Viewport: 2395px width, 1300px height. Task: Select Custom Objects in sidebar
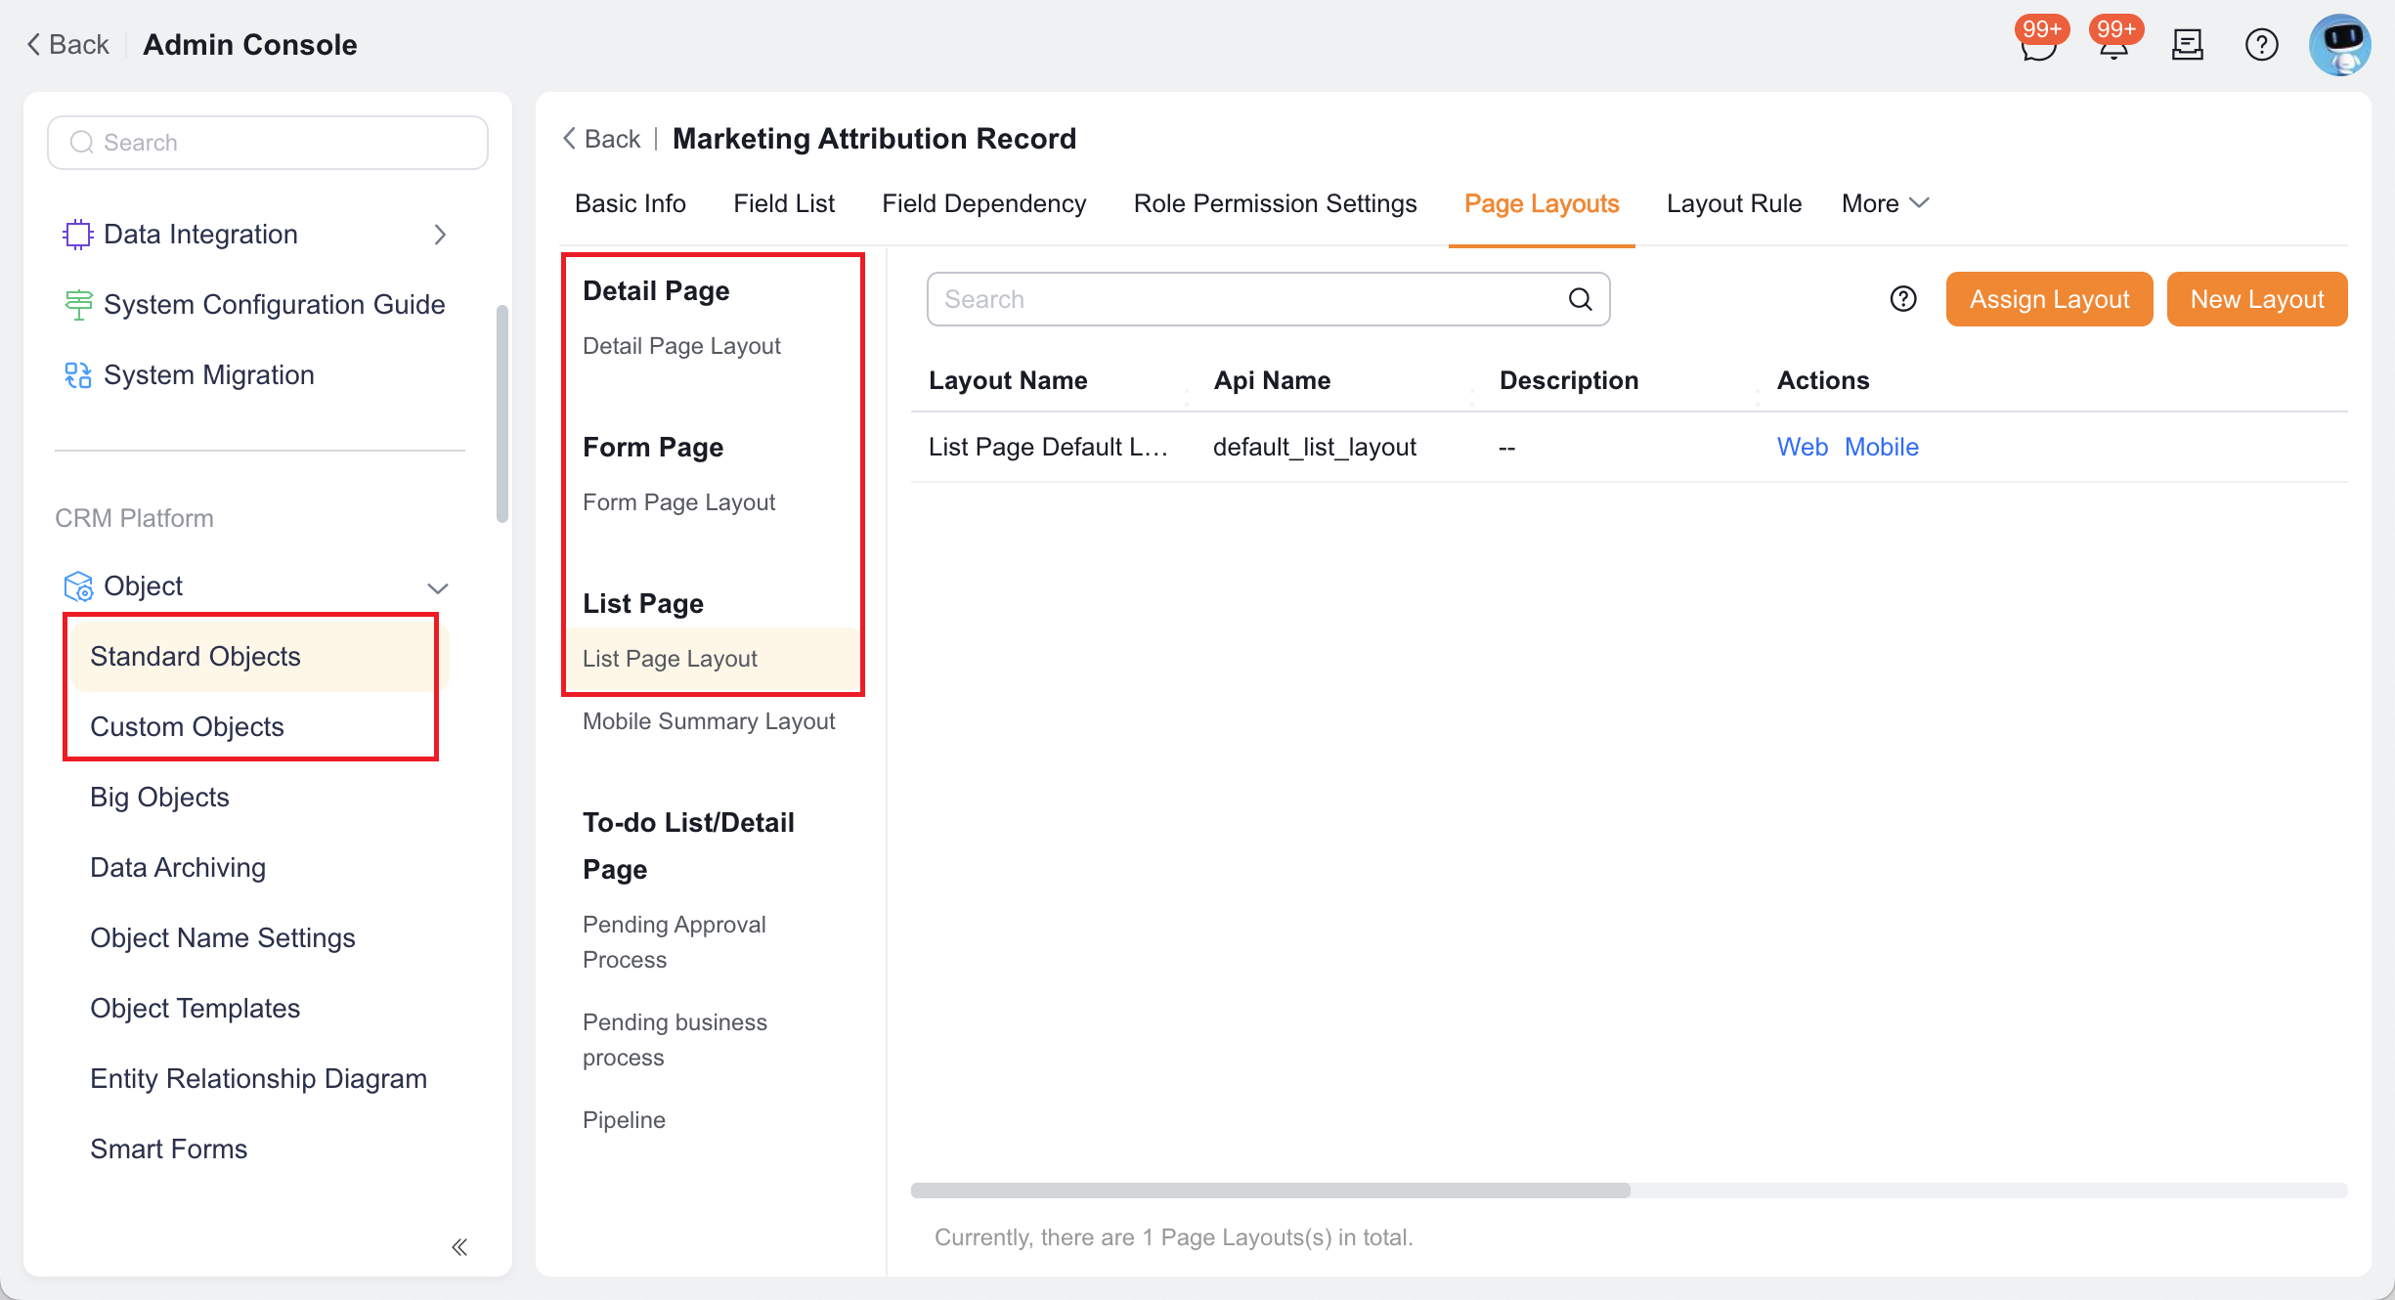tap(187, 727)
